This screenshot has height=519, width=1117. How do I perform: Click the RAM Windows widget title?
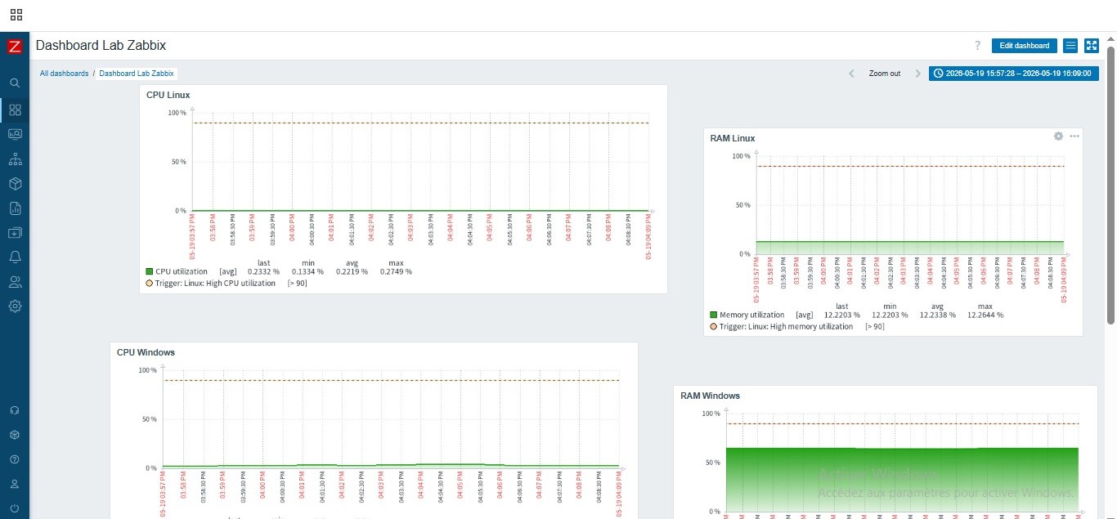[710, 396]
